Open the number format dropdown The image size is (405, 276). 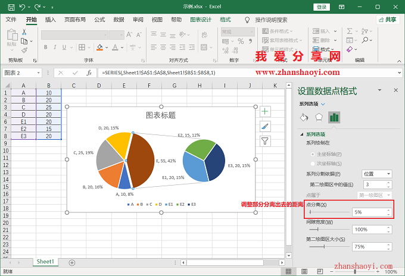[251, 32]
